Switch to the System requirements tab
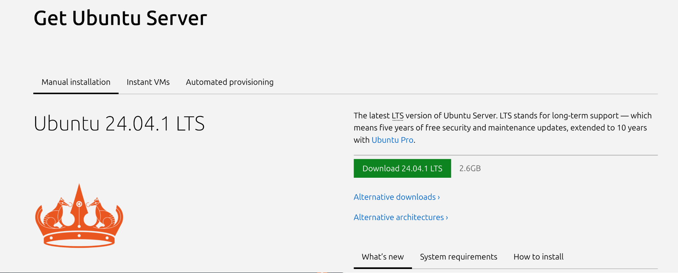Screen dimensions: 678x273 (x=458, y=257)
